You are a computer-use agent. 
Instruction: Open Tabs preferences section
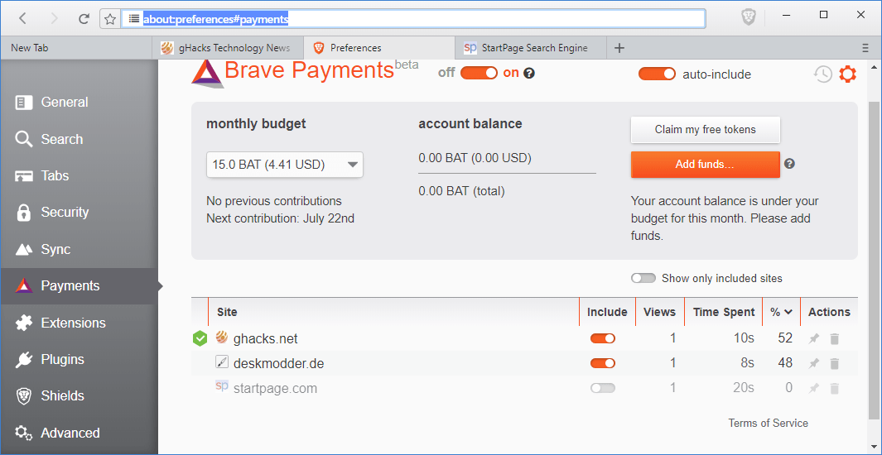coord(79,176)
